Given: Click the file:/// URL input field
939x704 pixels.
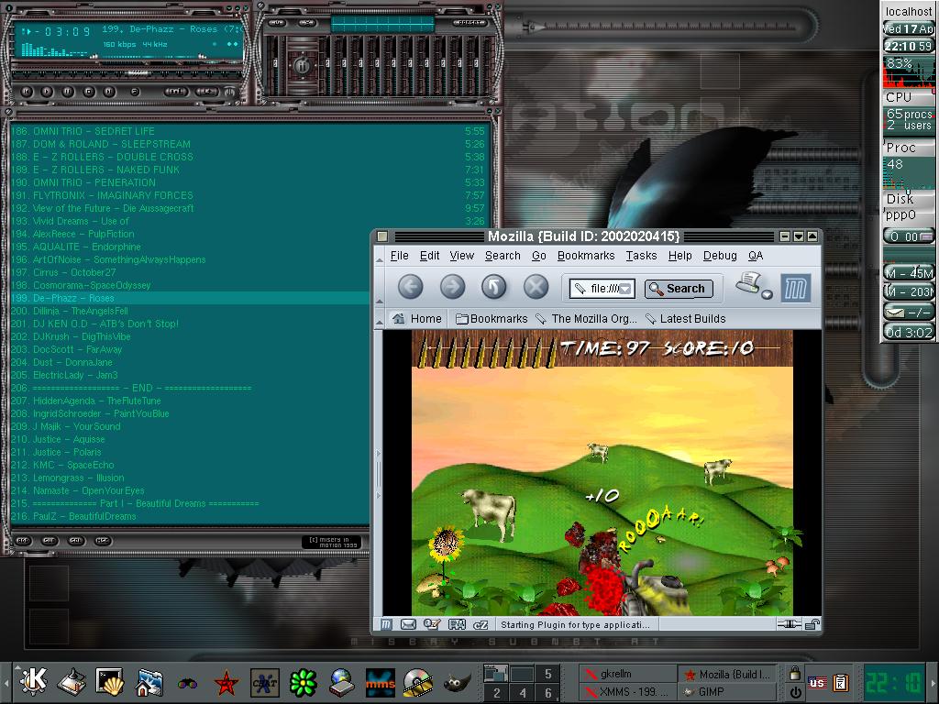Looking at the screenshot, I should point(602,289).
